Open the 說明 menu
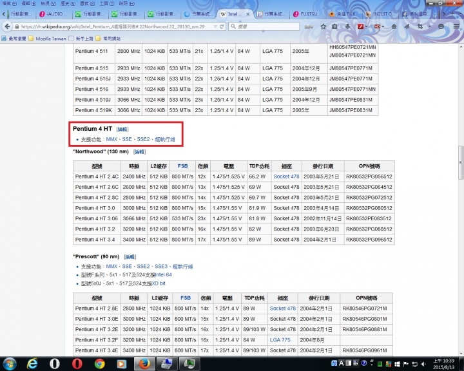Viewport: 464px width, 371px height. point(126,4)
